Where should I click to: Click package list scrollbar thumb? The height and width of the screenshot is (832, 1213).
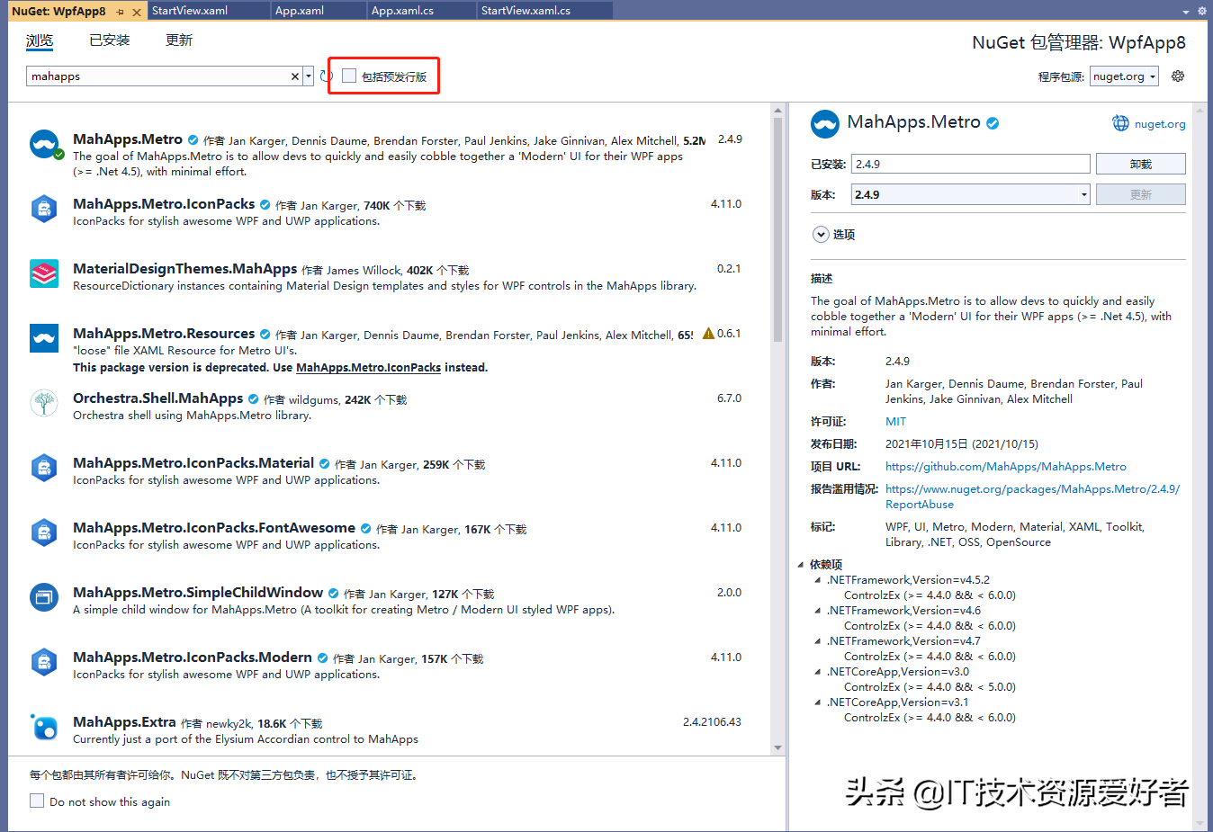tap(777, 229)
